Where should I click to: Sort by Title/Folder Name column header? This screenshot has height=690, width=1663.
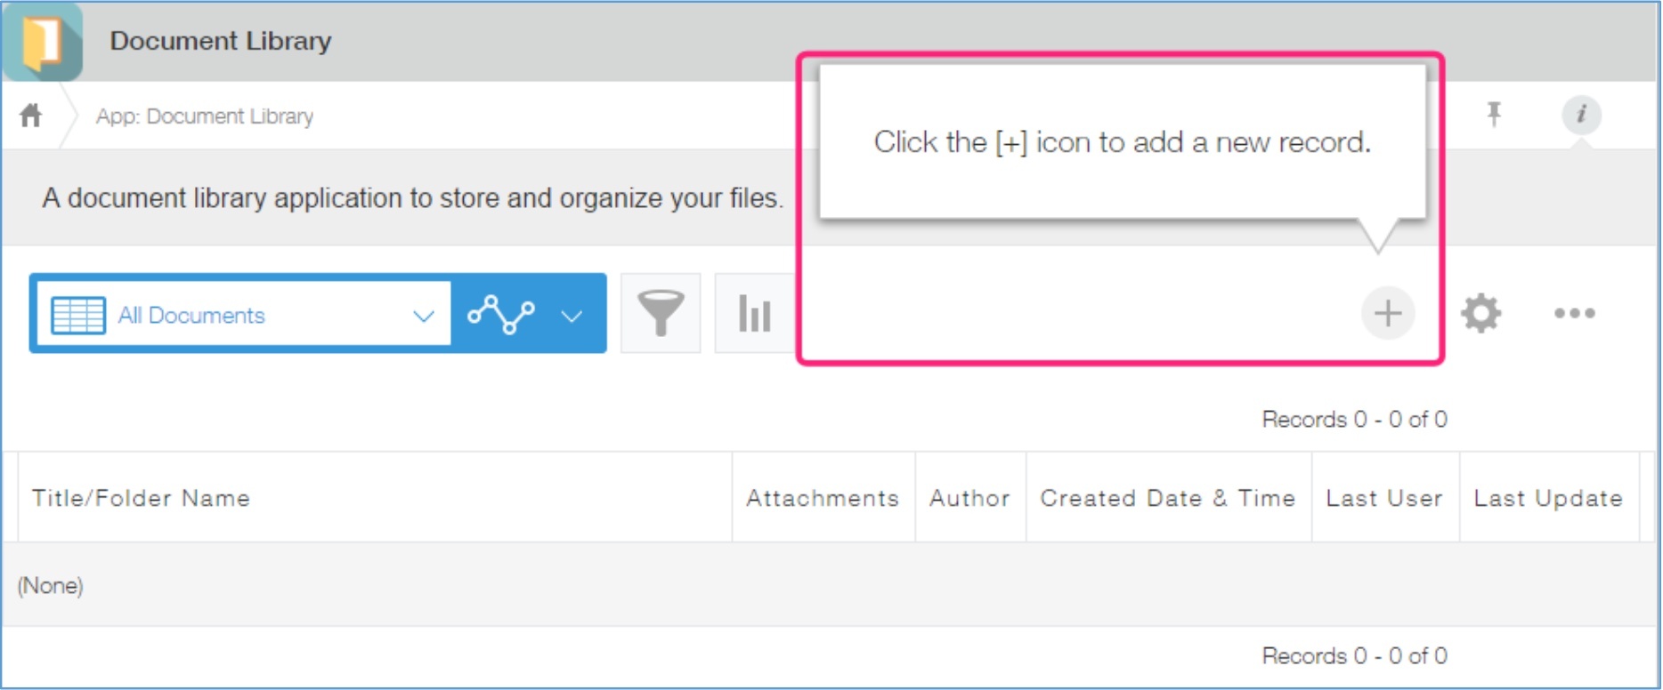click(x=141, y=498)
